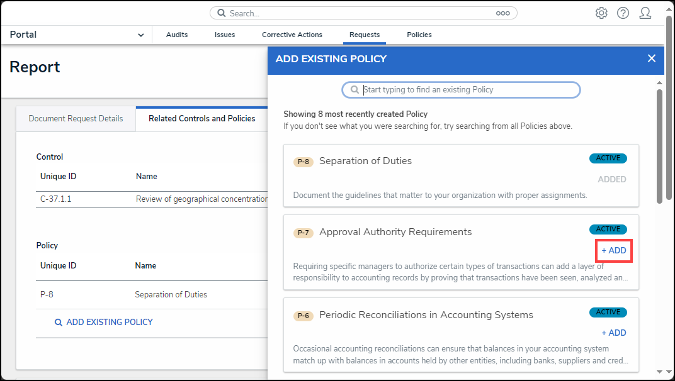Open the help question mark icon

click(623, 13)
